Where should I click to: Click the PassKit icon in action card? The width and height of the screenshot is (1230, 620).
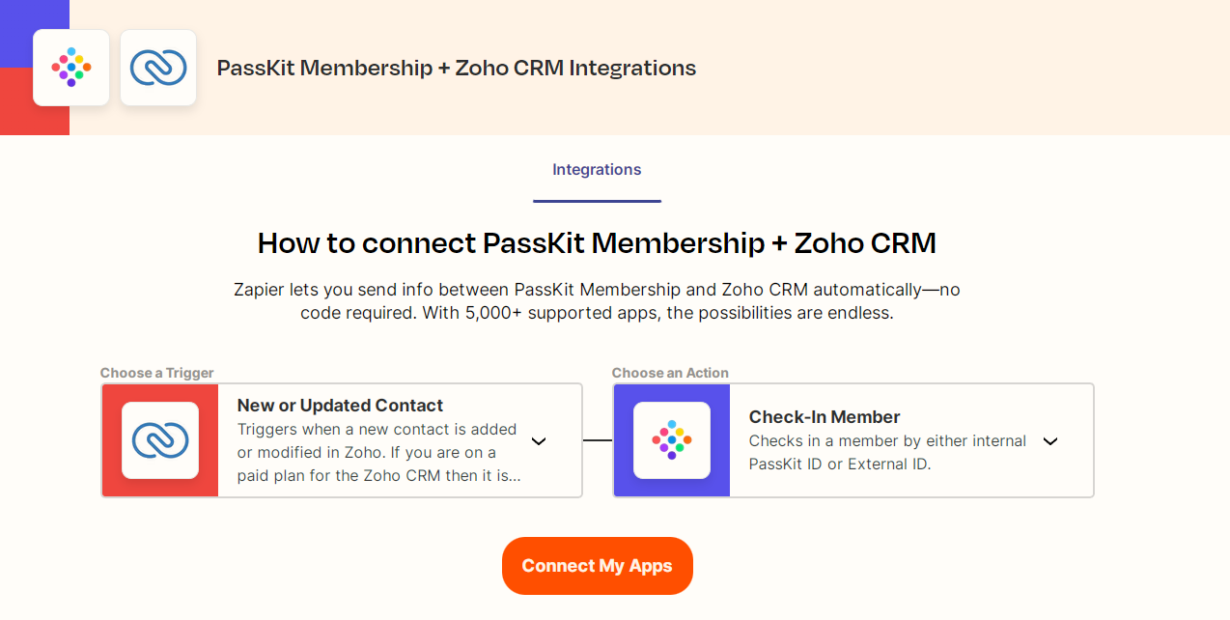[x=672, y=440]
